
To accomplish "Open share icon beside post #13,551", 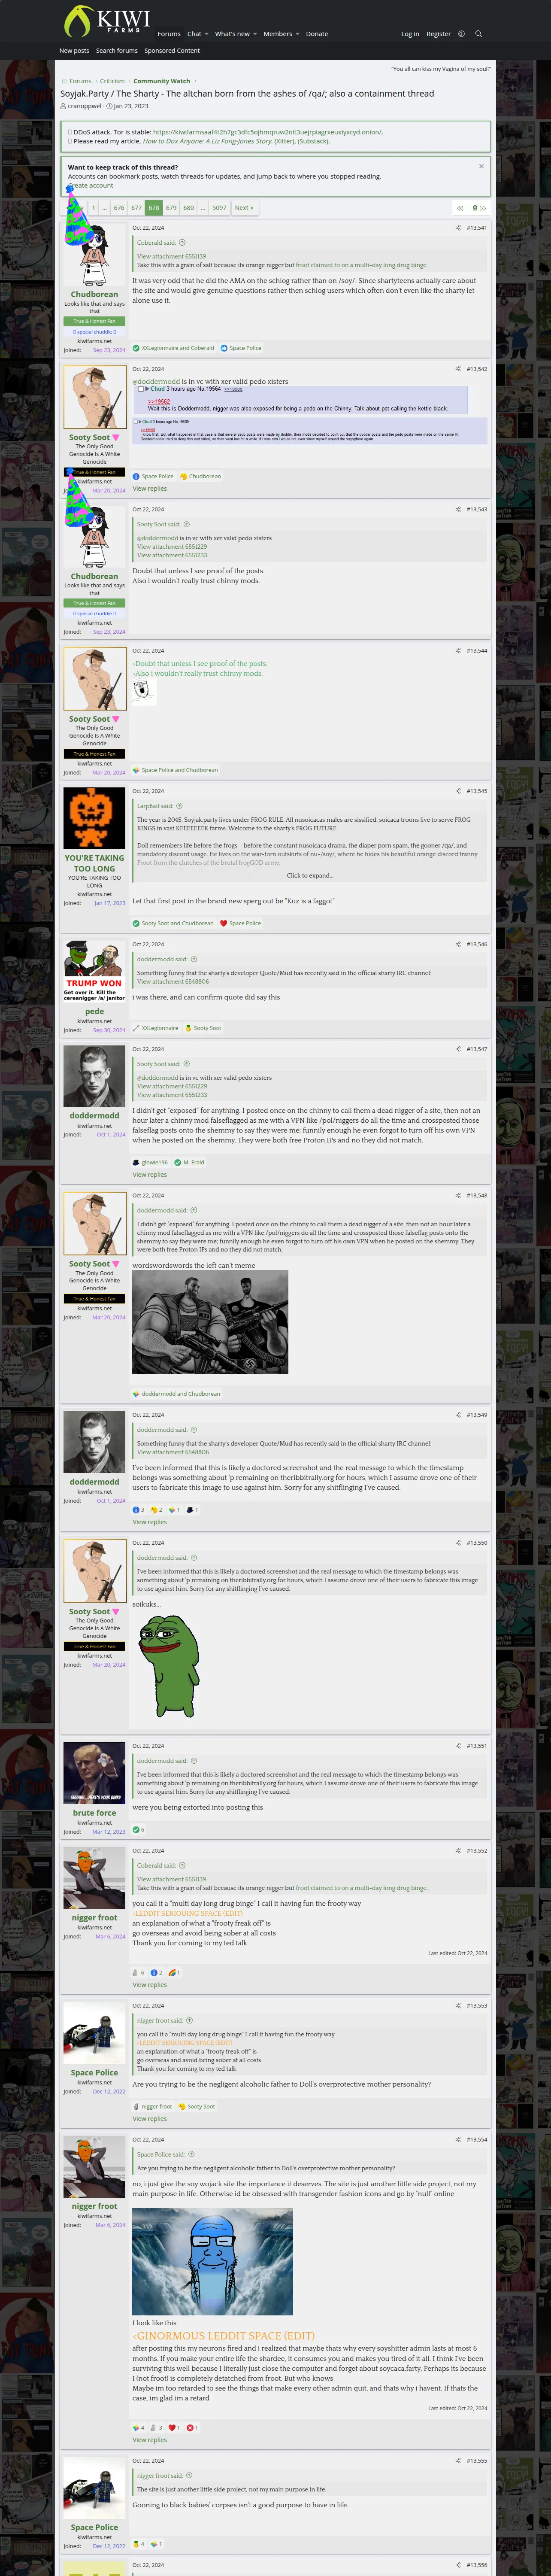I will [x=458, y=1746].
